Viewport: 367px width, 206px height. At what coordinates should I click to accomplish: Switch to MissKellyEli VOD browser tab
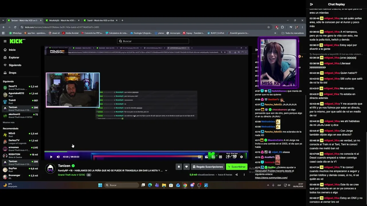pos(62,20)
